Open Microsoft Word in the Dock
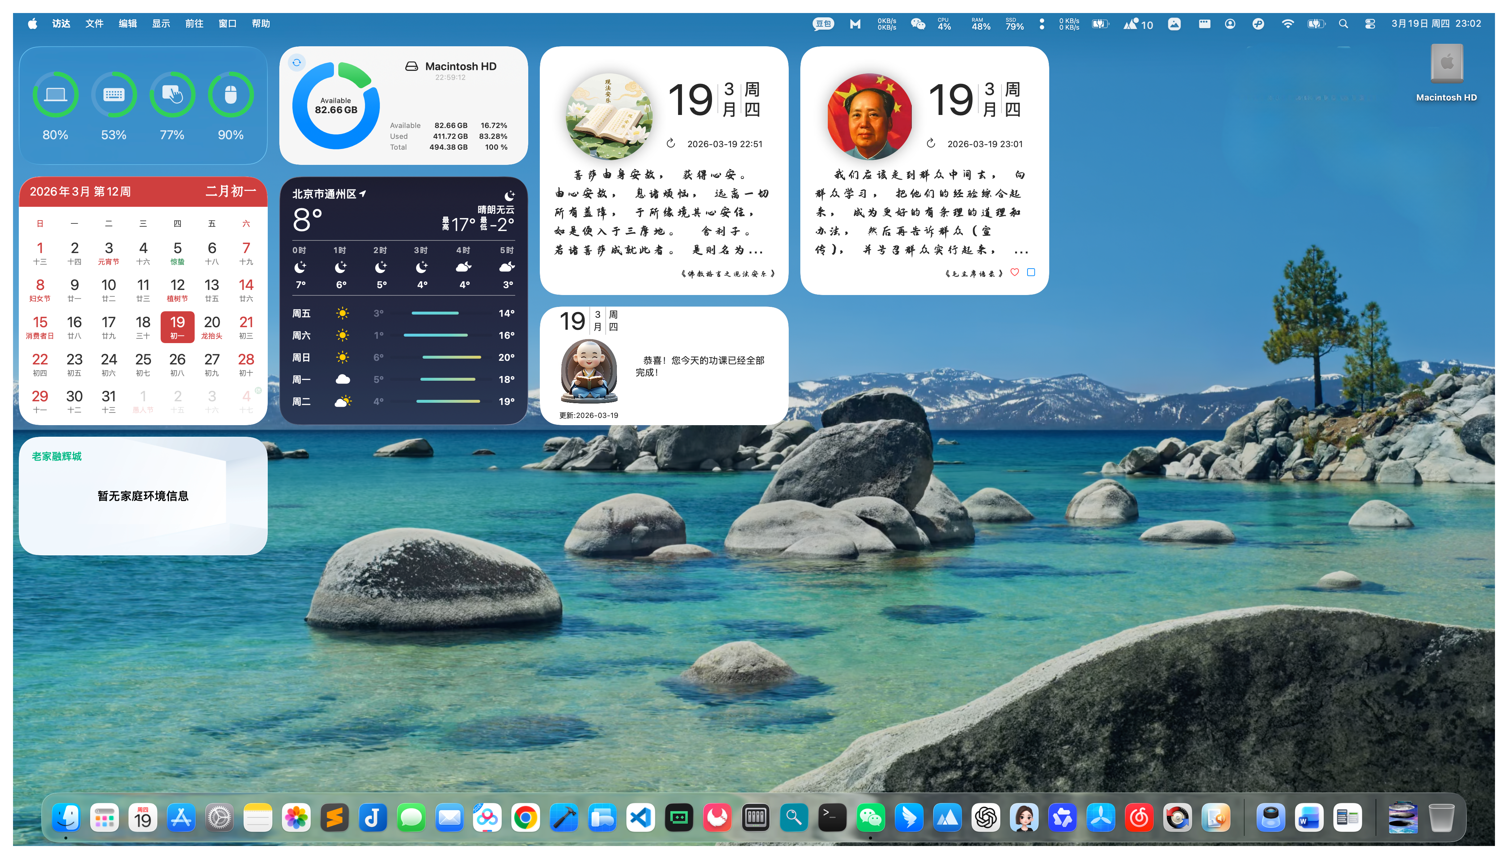The width and height of the screenshot is (1508, 859). click(x=1309, y=818)
